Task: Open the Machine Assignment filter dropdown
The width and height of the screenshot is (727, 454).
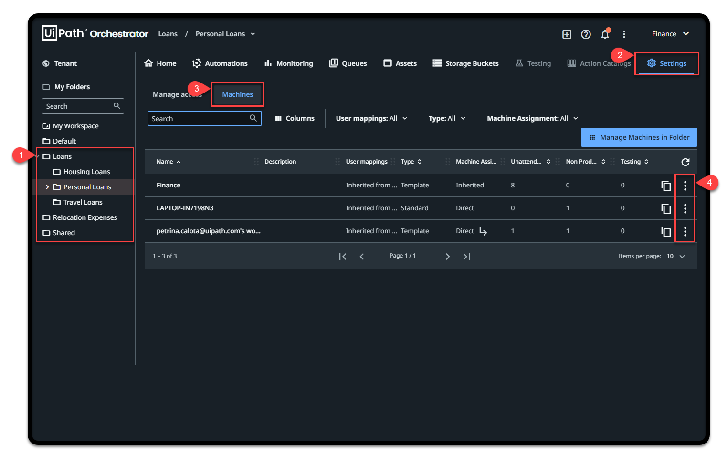Action: (532, 118)
